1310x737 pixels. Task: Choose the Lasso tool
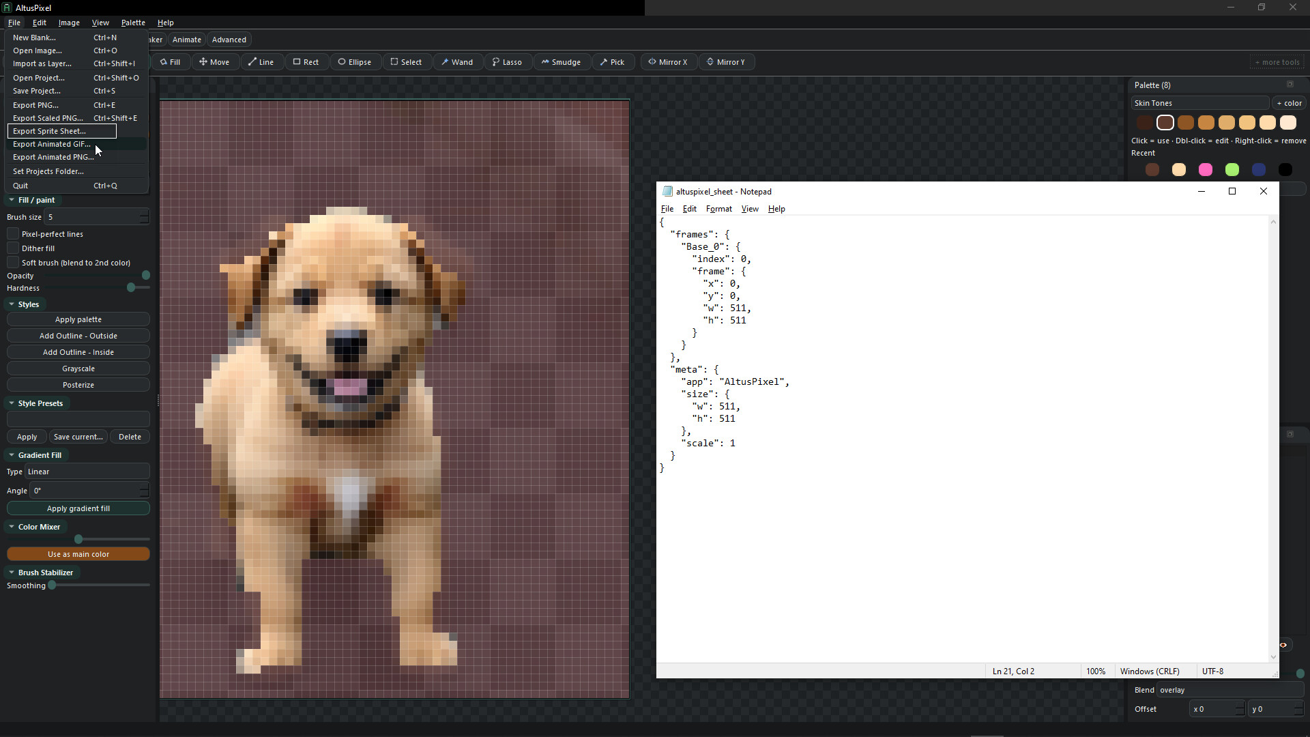(x=507, y=62)
